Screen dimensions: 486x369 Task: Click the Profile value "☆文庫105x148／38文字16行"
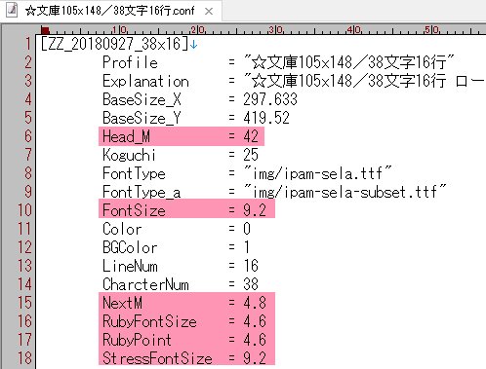[x=348, y=62]
